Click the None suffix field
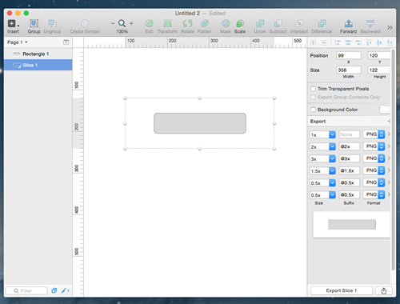 pos(350,134)
